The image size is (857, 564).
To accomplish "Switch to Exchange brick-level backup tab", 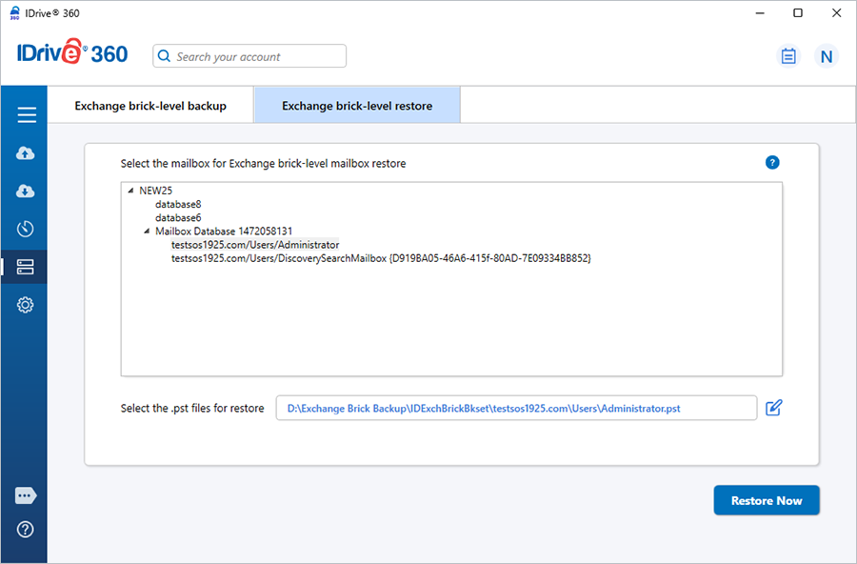I will click(x=150, y=106).
